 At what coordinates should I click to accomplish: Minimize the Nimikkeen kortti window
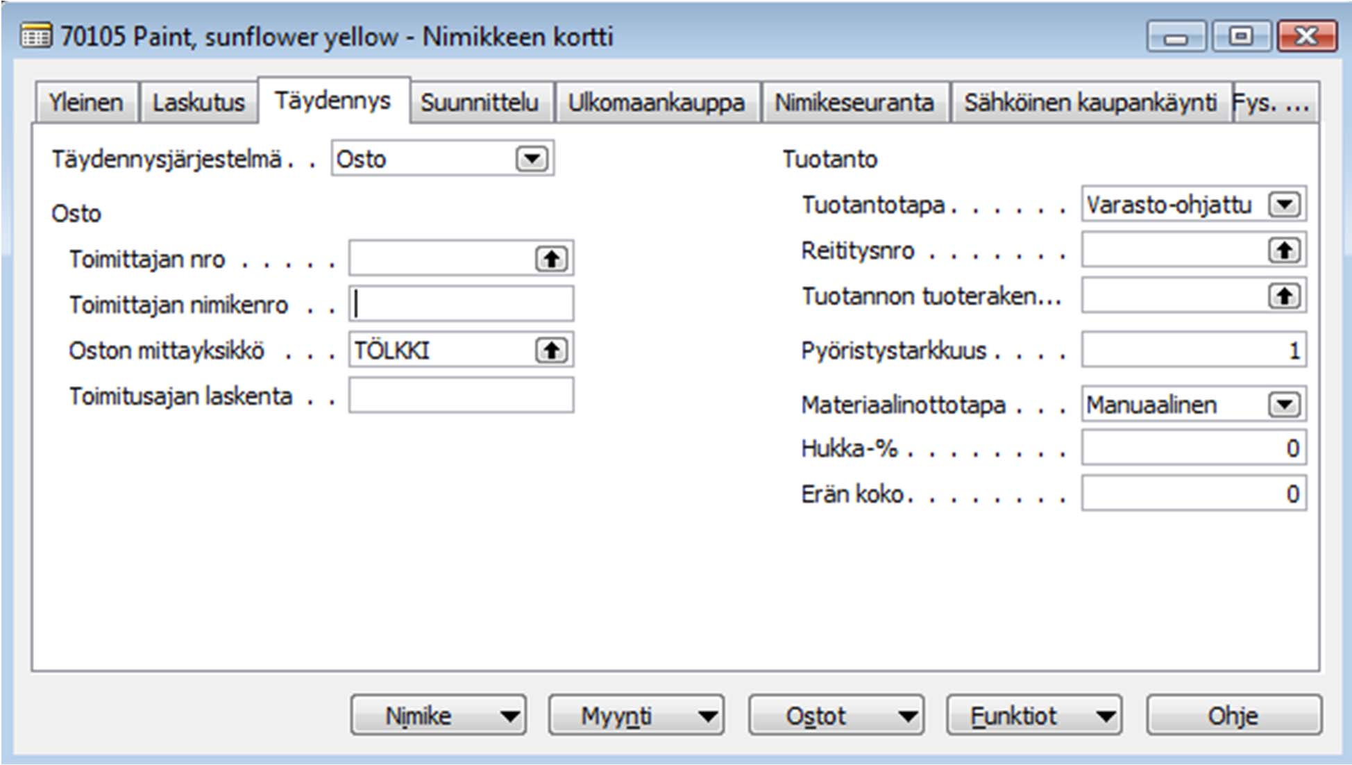[x=1176, y=36]
